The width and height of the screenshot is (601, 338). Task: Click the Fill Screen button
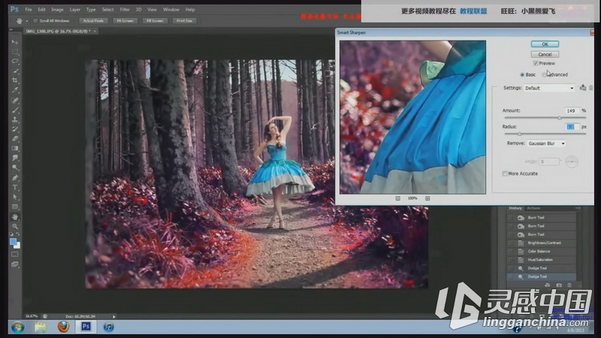pyautogui.click(x=155, y=21)
